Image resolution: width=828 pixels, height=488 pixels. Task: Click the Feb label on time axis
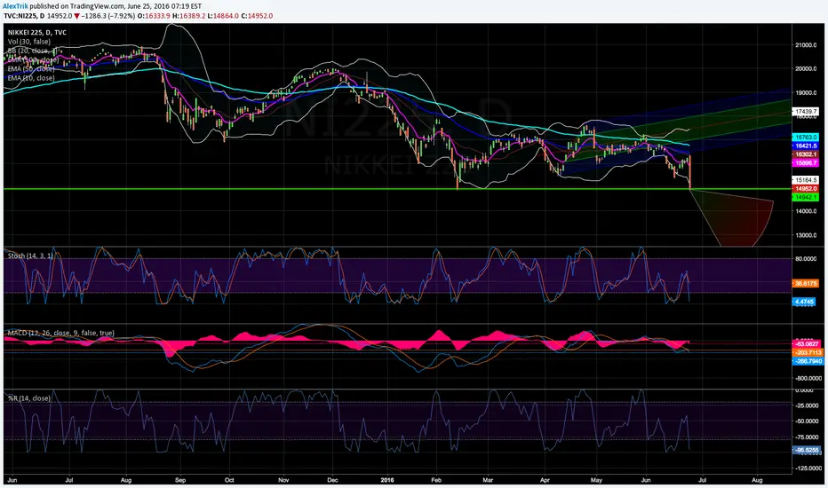pos(436,480)
